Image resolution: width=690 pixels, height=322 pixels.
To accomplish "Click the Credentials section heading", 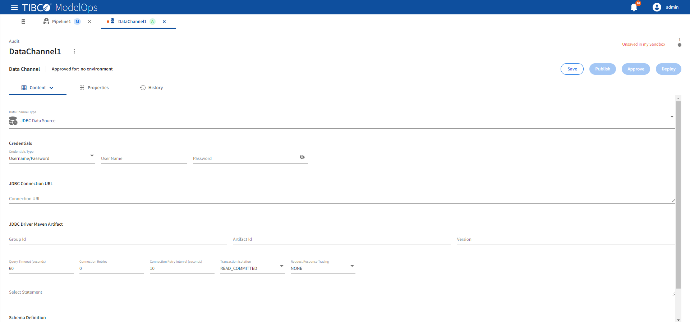I will pos(20,143).
